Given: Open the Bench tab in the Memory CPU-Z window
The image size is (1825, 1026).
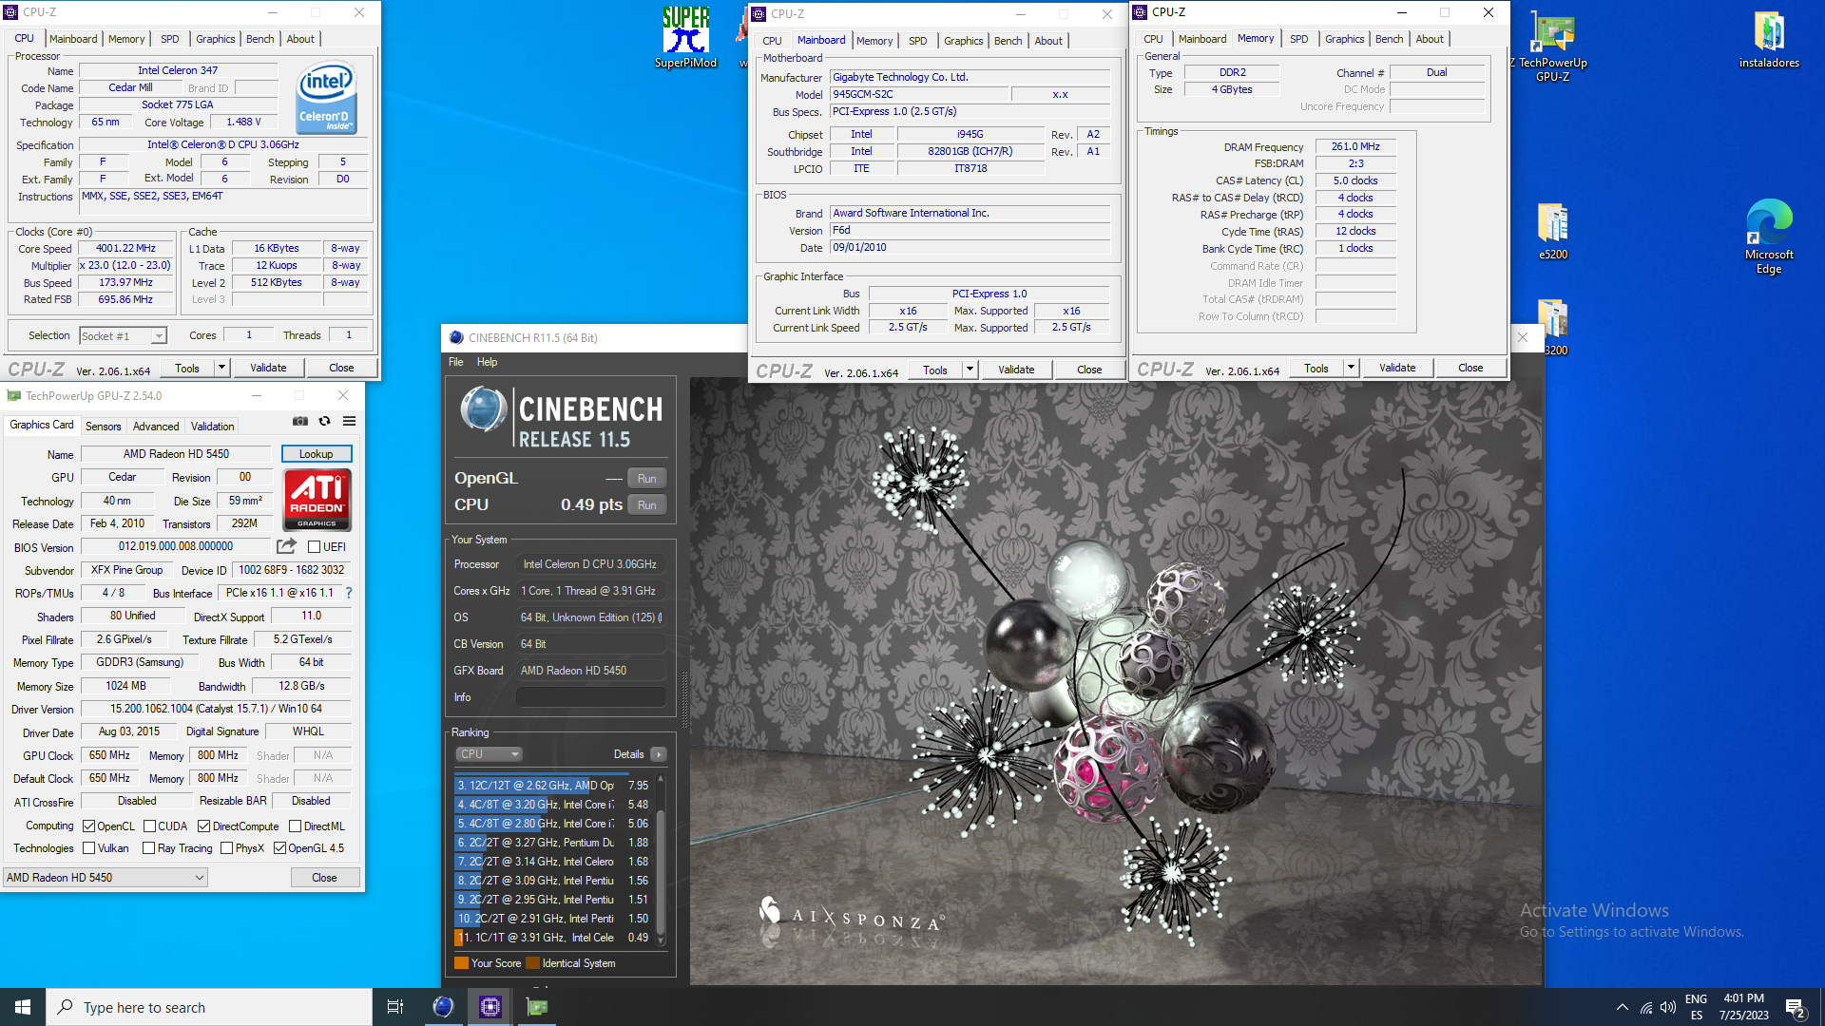Looking at the screenshot, I should 1389,39.
